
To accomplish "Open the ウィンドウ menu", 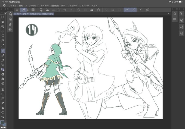I will [84, 5].
